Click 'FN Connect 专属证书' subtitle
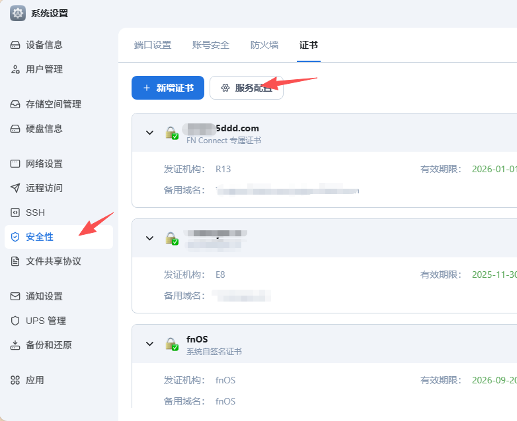 (x=224, y=141)
